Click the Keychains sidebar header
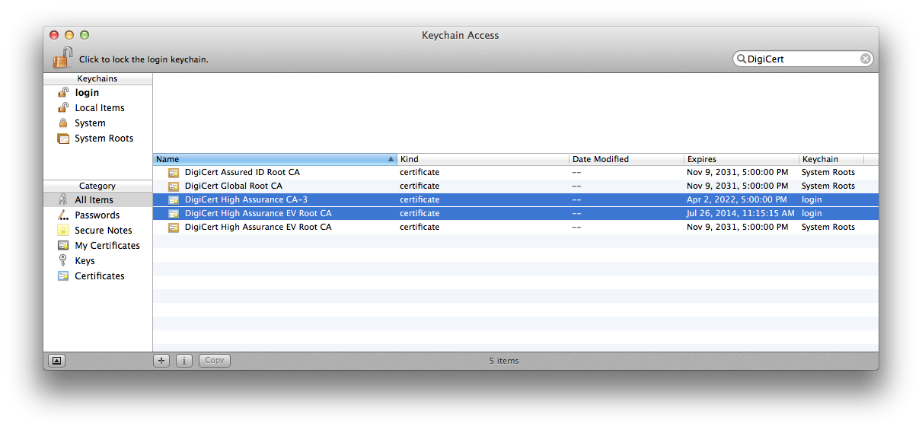 tap(97, 78)
